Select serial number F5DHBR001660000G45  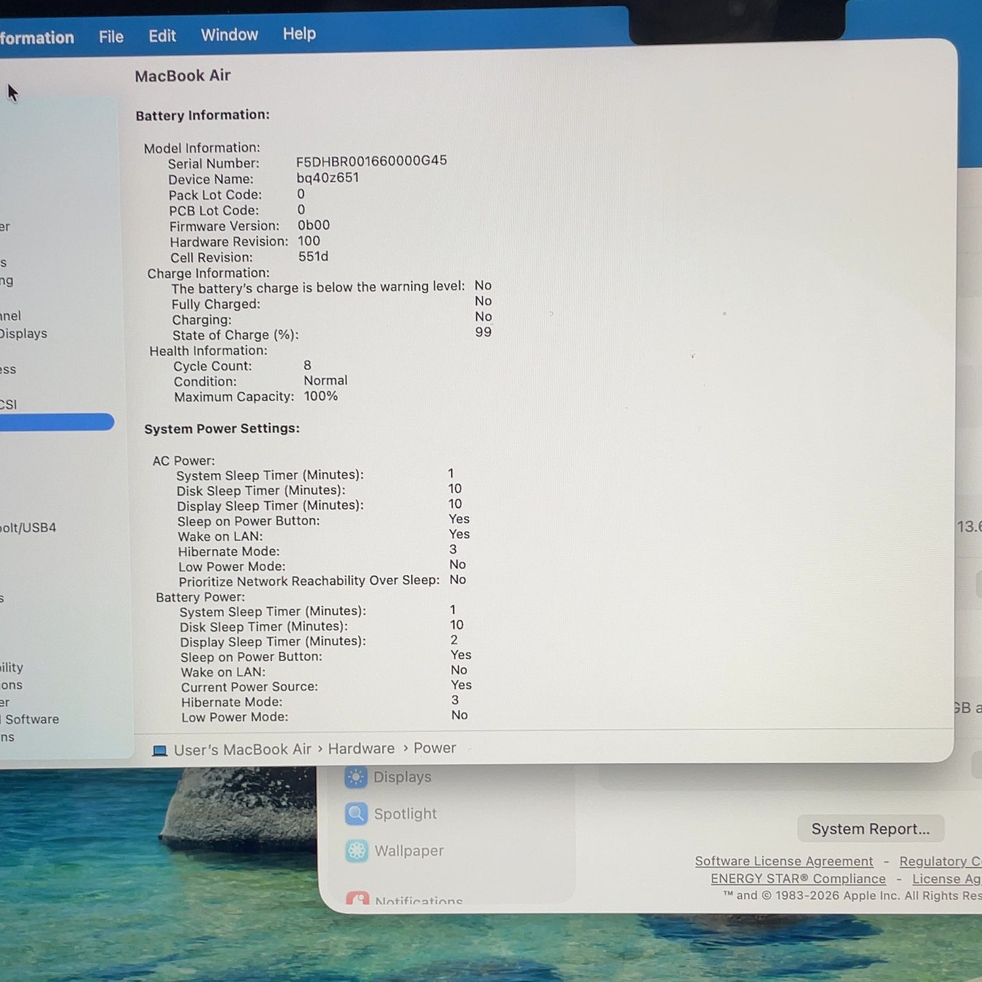click(372, 160)
